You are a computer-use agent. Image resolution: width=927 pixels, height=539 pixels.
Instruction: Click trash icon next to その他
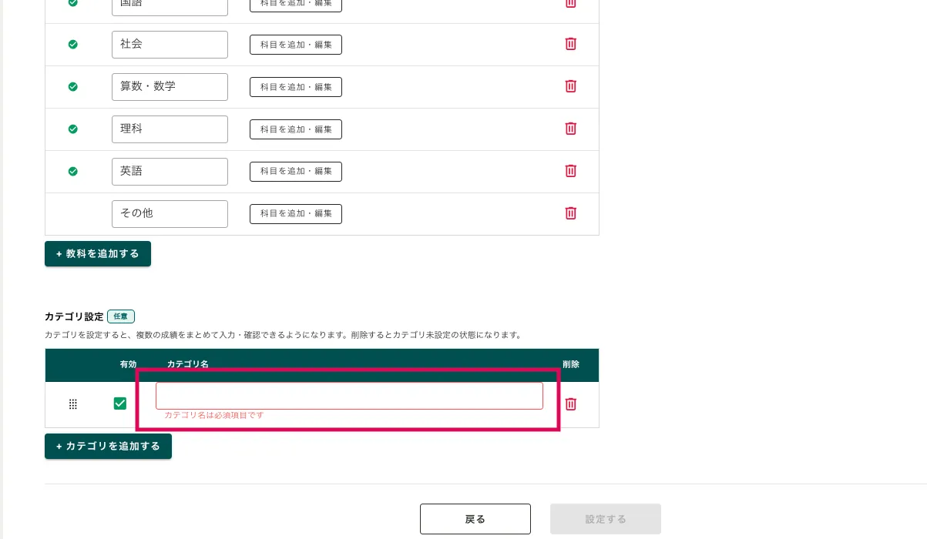(x=570, y=213)
